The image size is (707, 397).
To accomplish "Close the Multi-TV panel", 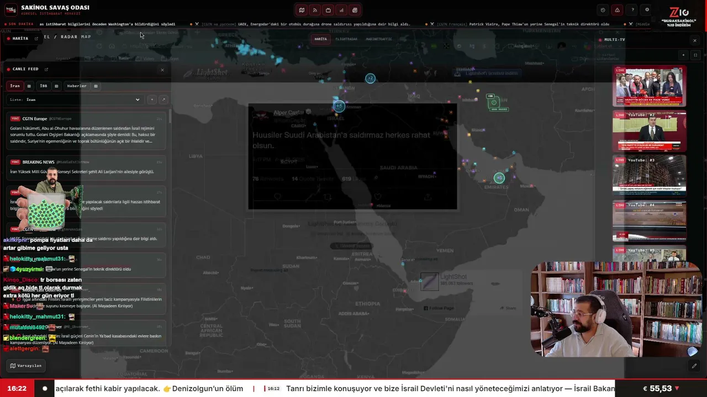I will [x=695, y=40].
